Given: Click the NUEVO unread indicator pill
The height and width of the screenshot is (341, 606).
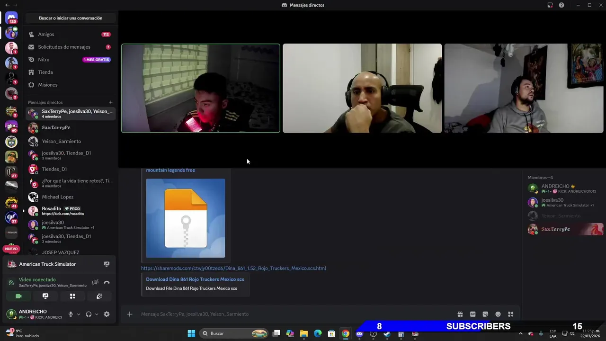Looking at the screenshot, I should pyautogui.click(x=11, y=249).
